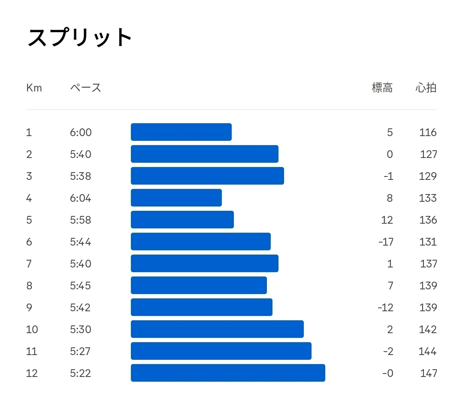463x407 pixels.
Task: Click the 5:22 pace value
Action: coord(80,373)
